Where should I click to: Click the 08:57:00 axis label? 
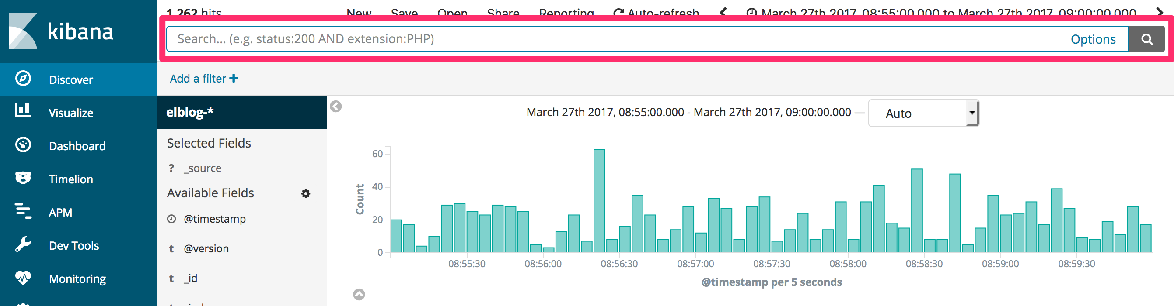(695, 264)
